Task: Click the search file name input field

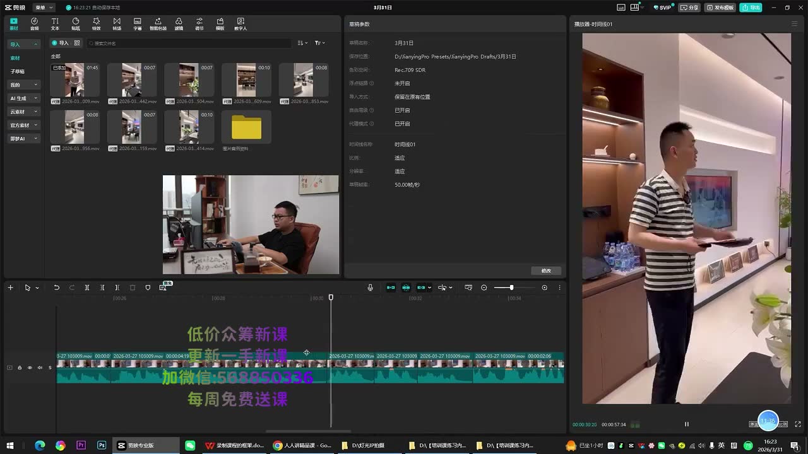Action: point(189,43)
